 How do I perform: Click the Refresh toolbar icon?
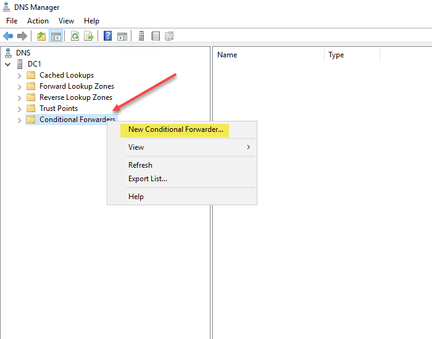[75, 36]
